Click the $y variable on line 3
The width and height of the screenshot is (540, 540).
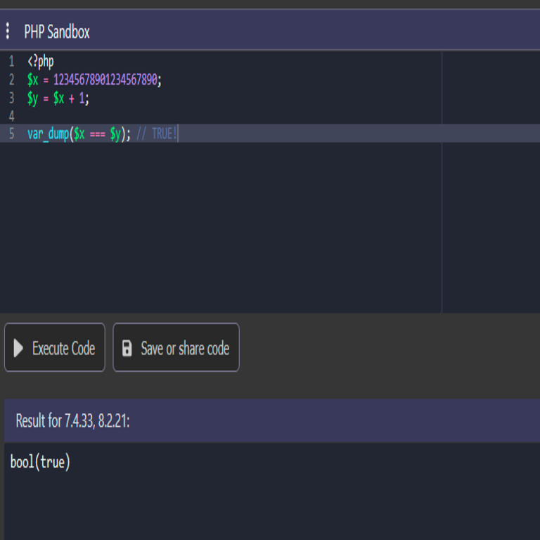point(32,98)
